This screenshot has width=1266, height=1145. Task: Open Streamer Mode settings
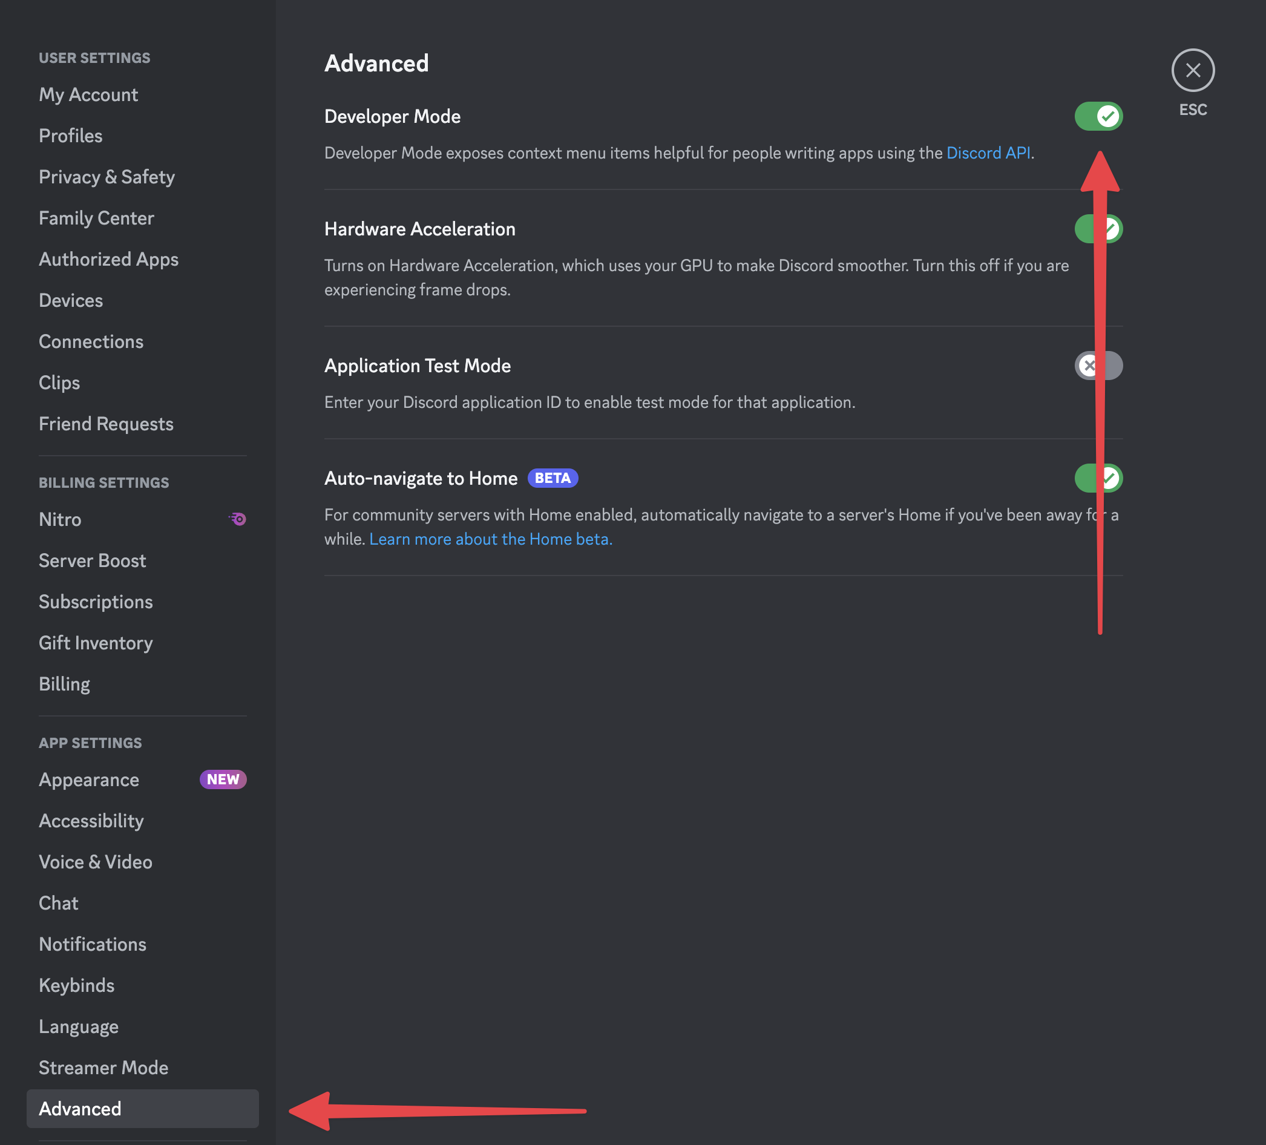coord(103,1067)
